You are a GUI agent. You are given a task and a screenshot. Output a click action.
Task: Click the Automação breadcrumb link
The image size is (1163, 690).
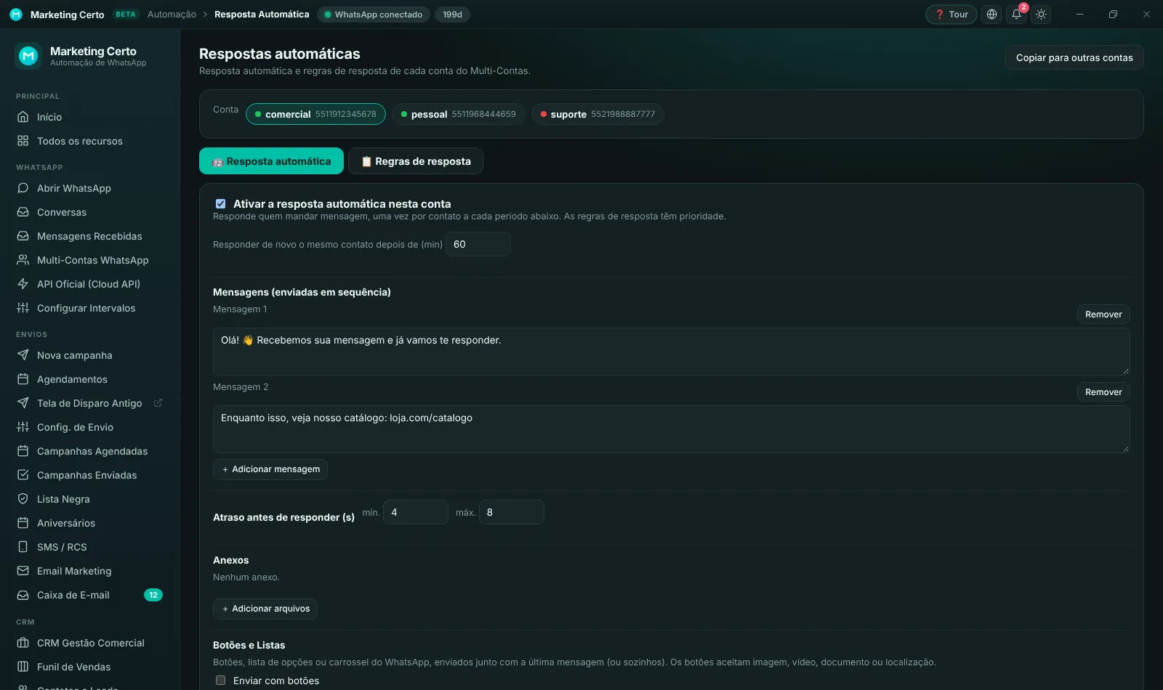pos(172,15)
